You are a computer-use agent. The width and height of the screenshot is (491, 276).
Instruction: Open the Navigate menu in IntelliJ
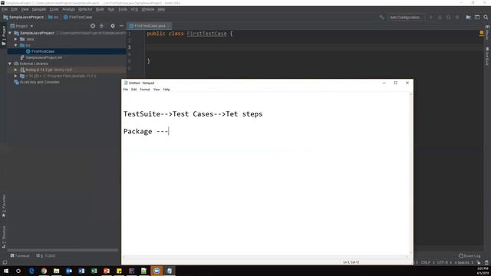pos(39,9)
